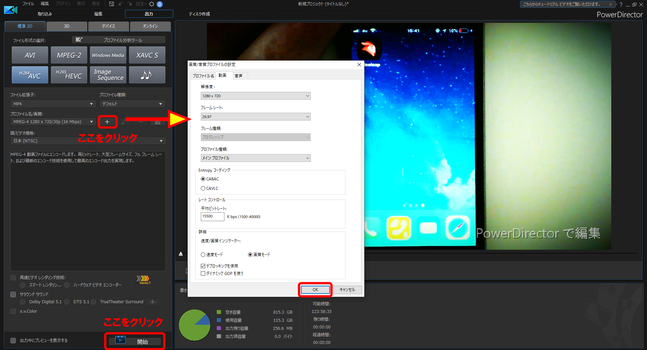This screenshot has width=647, height=350.
Task: Switch to the 3D tab
Action: [66, 26]
